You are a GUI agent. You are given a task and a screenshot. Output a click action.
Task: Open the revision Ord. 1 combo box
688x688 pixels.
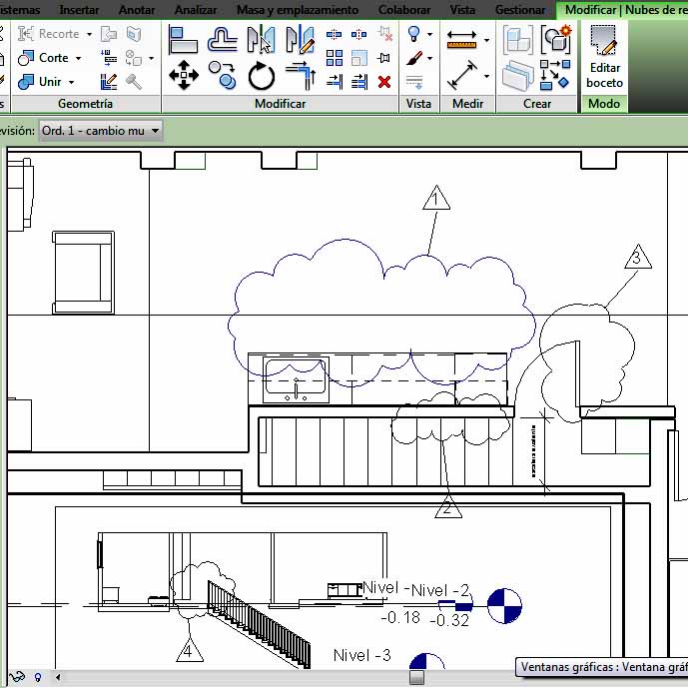tap(100, 131)
